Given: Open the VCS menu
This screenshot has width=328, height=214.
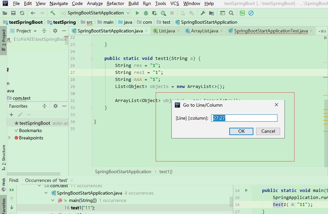Looking at the screenshot, I should [x=174, y=4].
